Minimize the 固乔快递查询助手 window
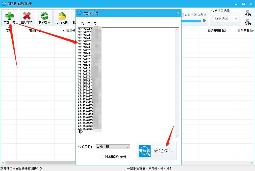This screenshot has height=171, width=255. (236, 4)
